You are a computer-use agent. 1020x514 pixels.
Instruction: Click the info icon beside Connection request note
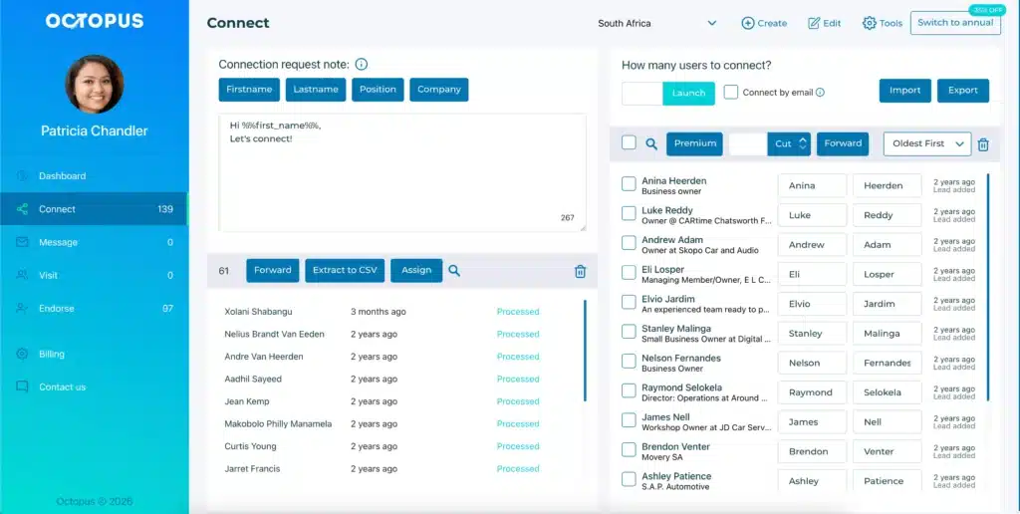click(x=362, y=65)
